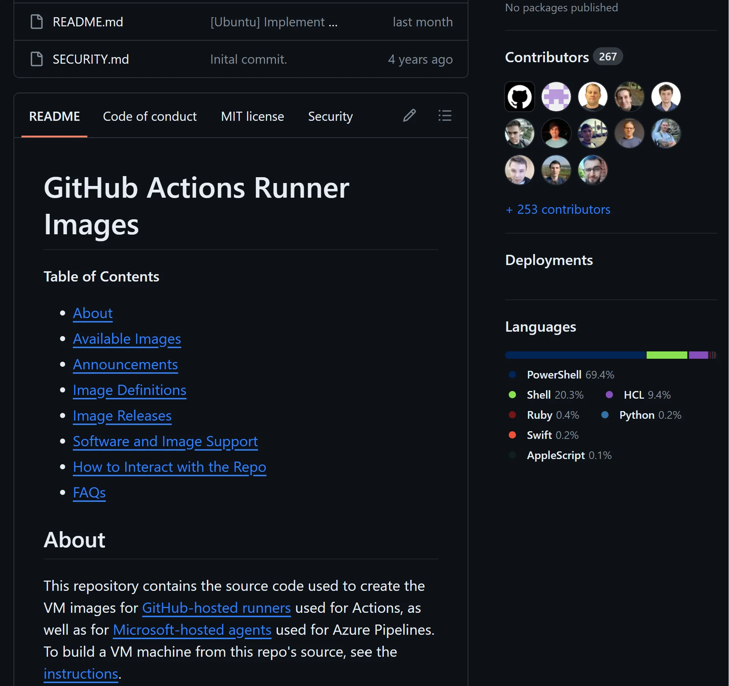Click the SECURITY.md file icon
Image resolution: width=729 pixels, height=686 pixels.
(37, 59)
